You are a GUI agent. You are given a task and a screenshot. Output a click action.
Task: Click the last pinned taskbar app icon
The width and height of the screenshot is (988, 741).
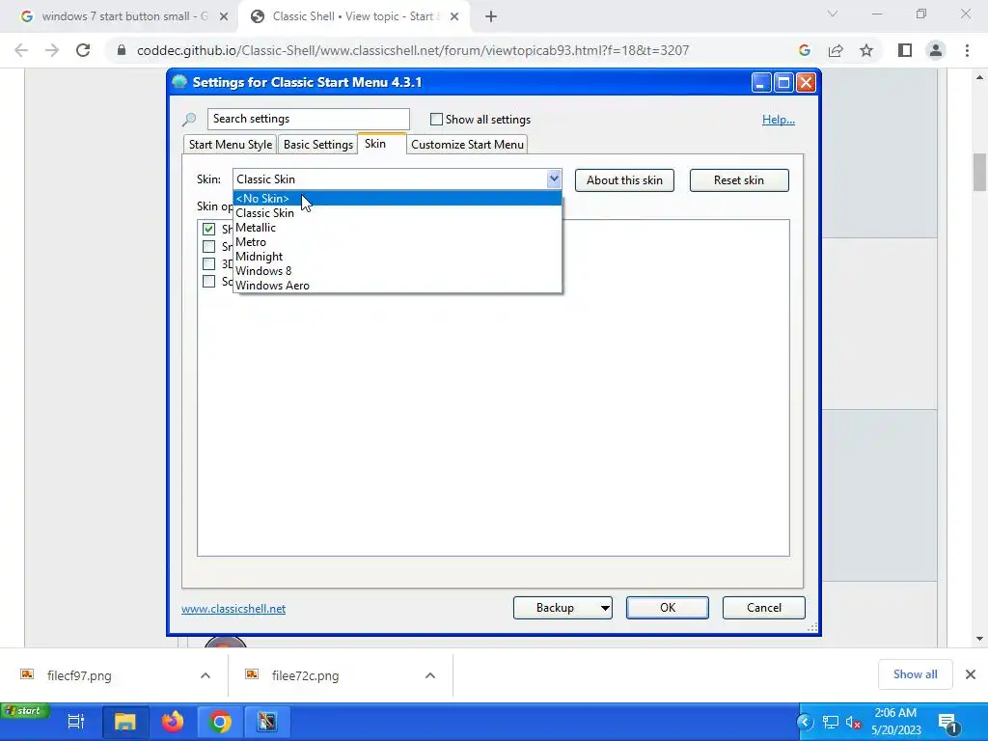[267, 722]
